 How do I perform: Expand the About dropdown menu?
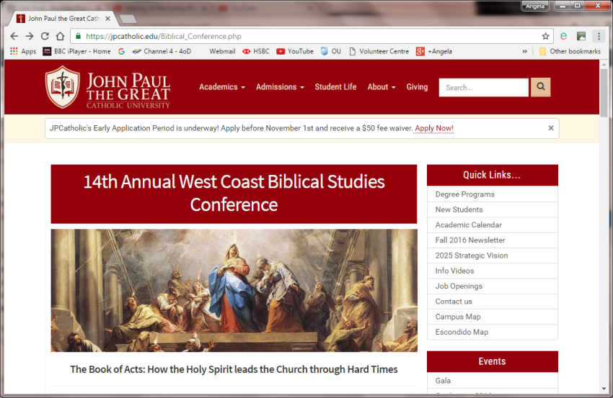click(x=382, y=87)
